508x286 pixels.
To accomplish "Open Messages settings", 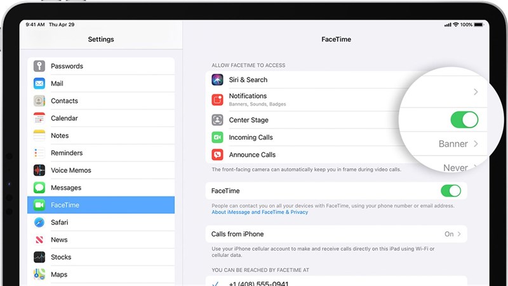I will click(x=101, y=187).
